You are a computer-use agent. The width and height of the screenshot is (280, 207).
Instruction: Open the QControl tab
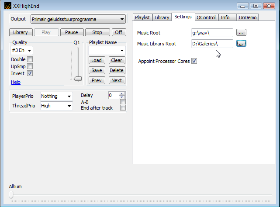point(206,17)
